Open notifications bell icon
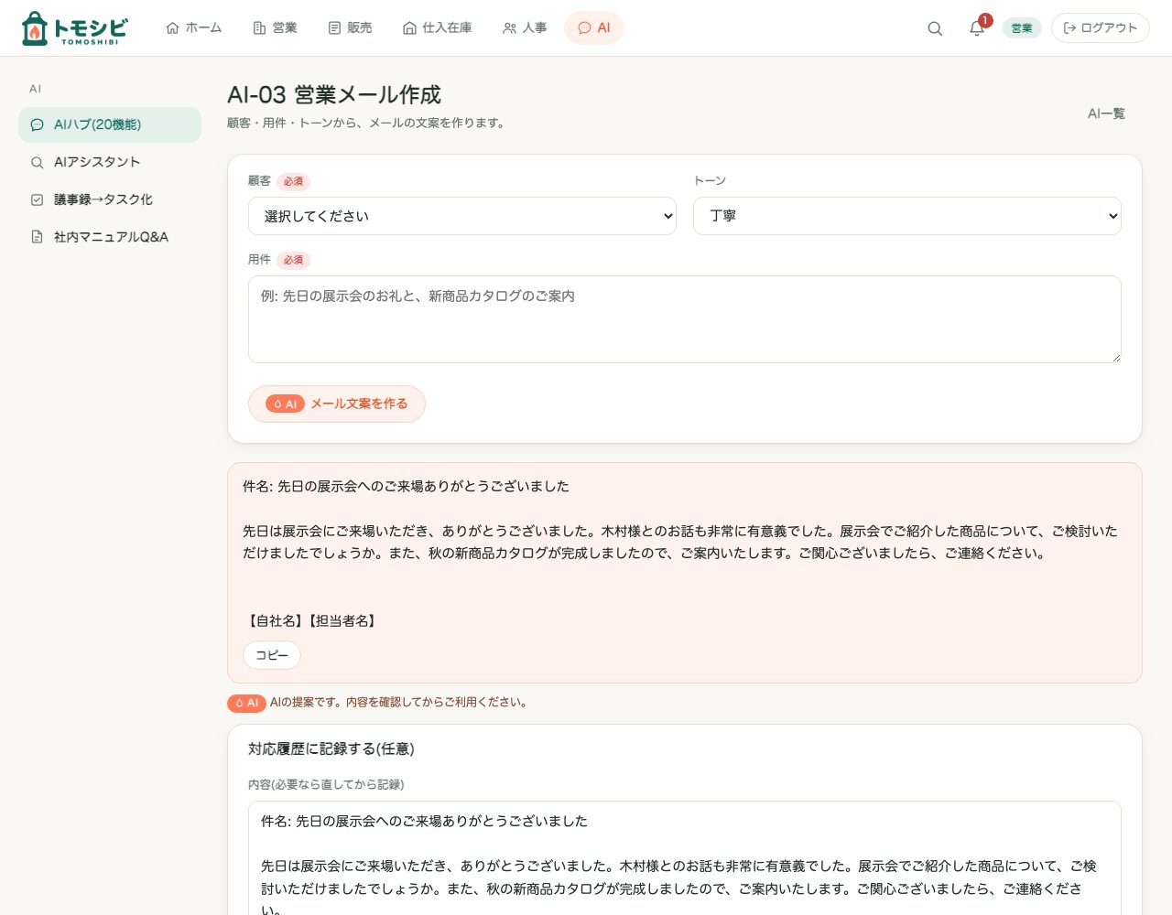The height and width of the screenshot is (915, 1172). coord(977,28)
